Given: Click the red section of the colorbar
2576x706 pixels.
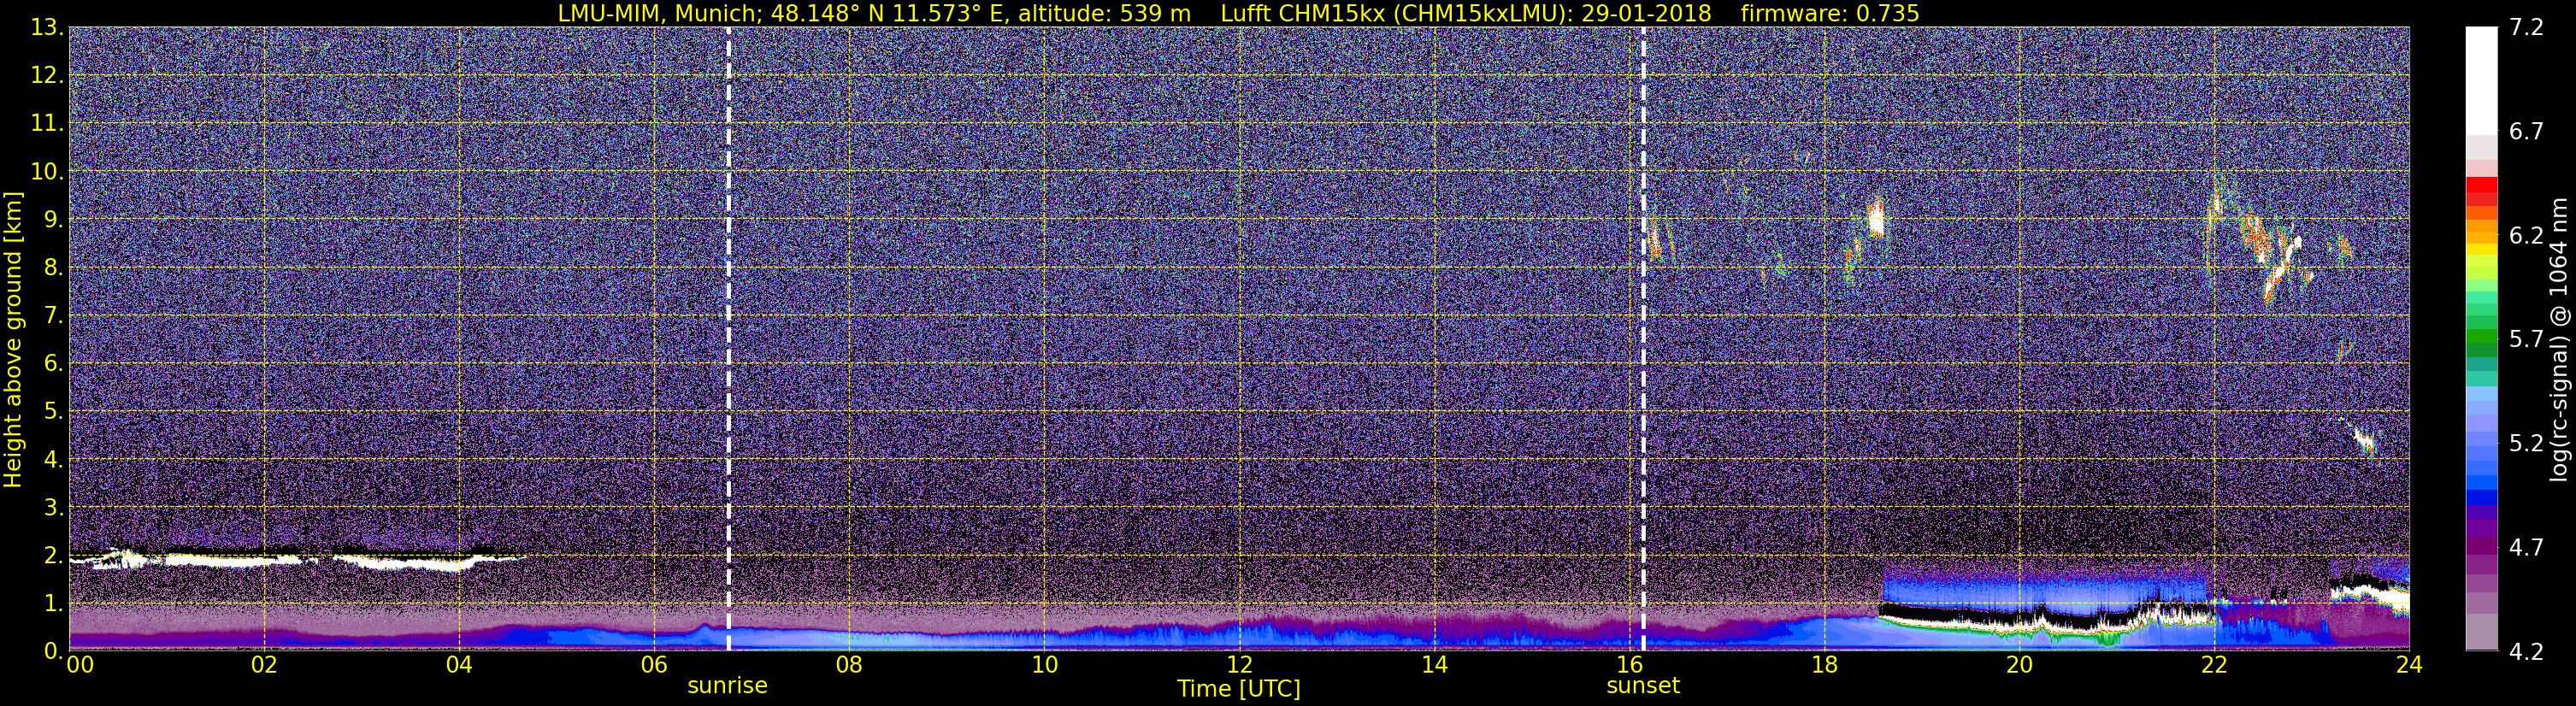Looking at the screenshot, I should click(2481, 191).
